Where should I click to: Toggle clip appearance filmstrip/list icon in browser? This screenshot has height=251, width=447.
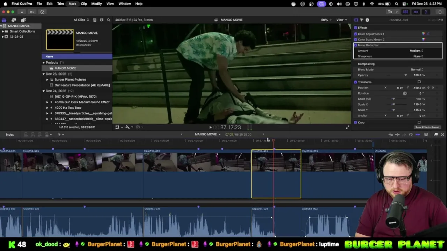[x=95, y=20]
